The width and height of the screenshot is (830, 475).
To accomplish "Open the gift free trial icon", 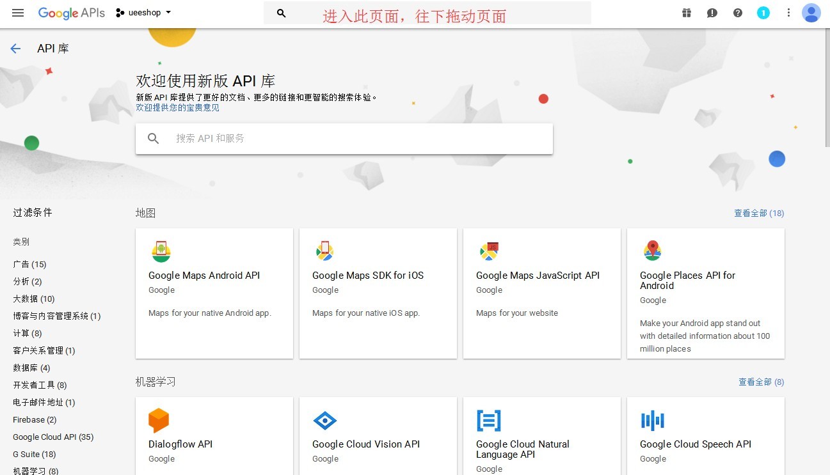I will tap(687, 13).
